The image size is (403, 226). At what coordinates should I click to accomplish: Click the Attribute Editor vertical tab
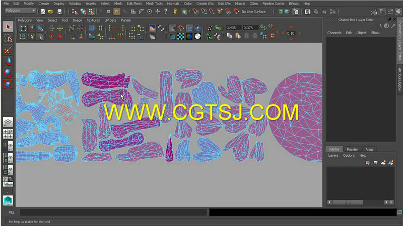pyautogui.click(x=399, y=79)
